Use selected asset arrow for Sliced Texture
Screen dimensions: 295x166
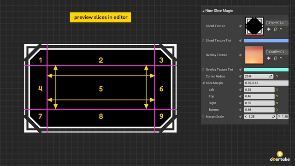pos(269,29)
